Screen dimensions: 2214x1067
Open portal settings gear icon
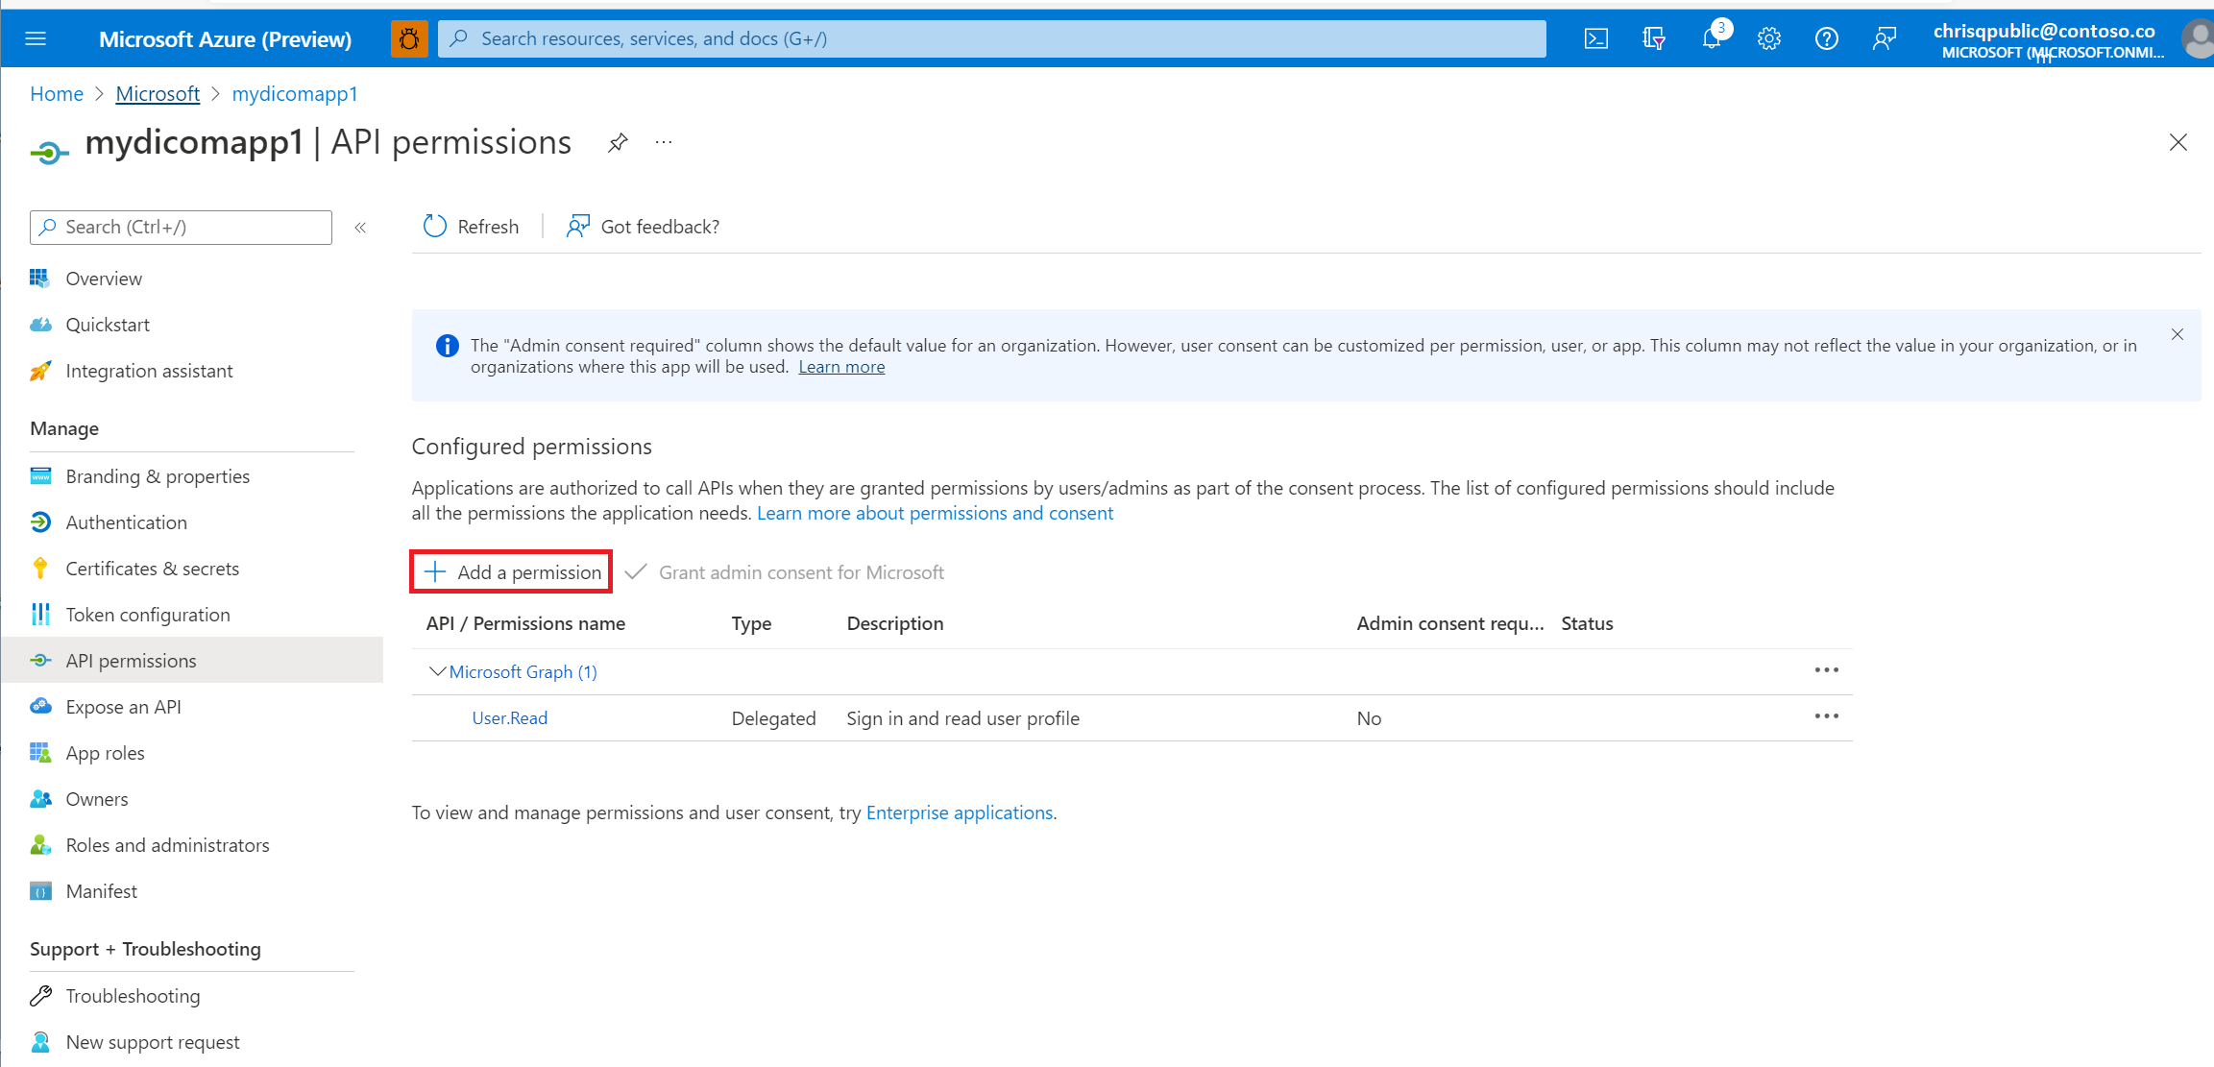point(1768,38)
